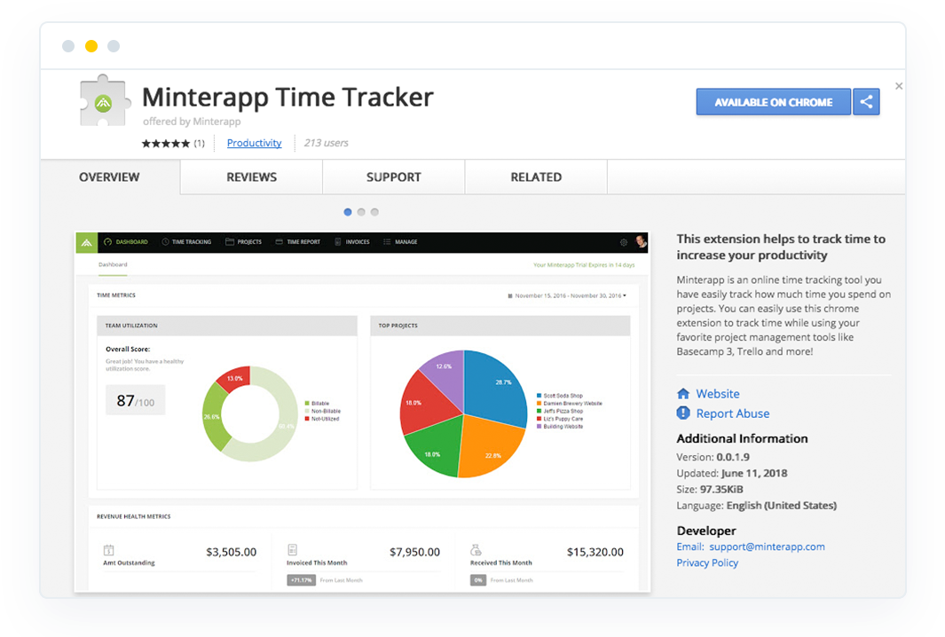
Task: Open the Overview tab
Action: pos(109,177)
